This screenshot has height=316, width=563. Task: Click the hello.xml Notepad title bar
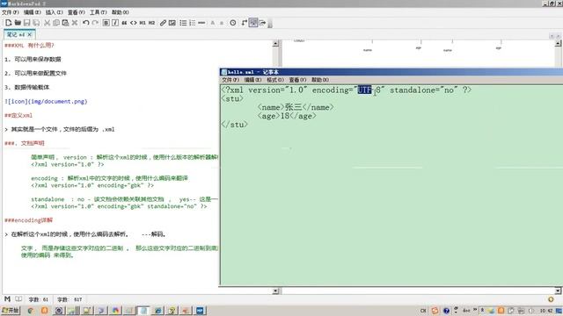391,72
